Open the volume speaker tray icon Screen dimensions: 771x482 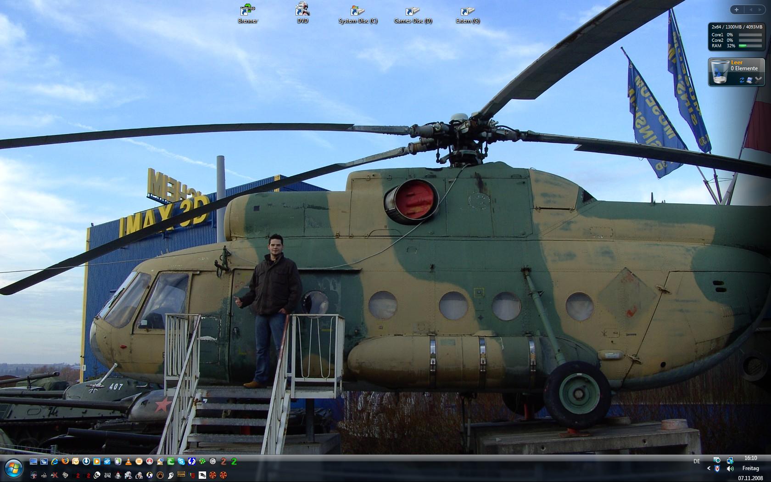730,468
